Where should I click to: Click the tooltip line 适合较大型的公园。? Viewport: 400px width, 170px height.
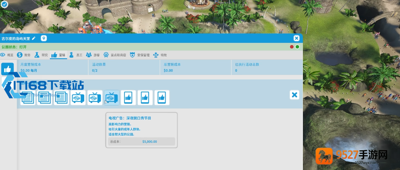(121, 134)
